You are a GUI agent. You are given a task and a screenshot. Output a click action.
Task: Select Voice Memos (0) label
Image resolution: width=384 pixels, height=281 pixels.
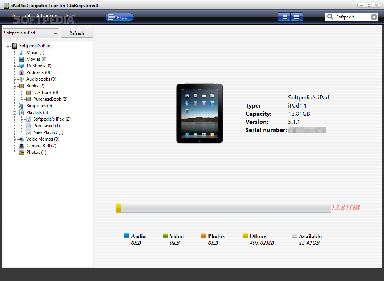43,139
